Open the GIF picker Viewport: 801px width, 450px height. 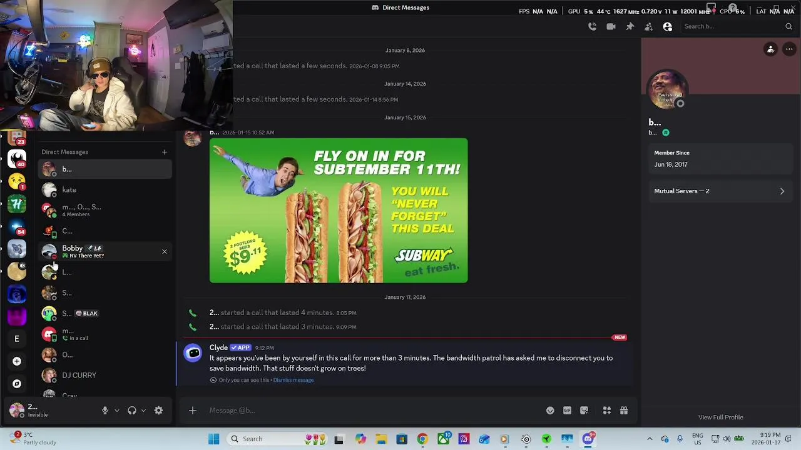pyautogui.click(x=567, y=411)
